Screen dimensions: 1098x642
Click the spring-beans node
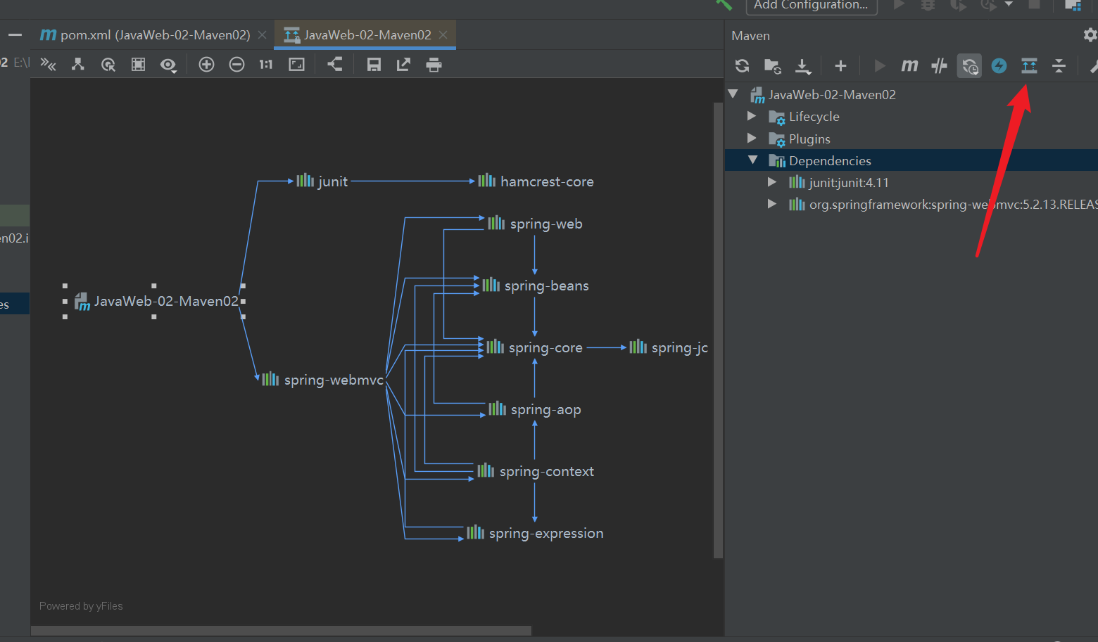coord(536,285)
